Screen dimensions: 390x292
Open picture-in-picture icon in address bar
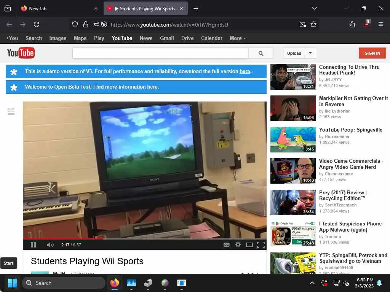pyautogui.click(x=303, y=24)
